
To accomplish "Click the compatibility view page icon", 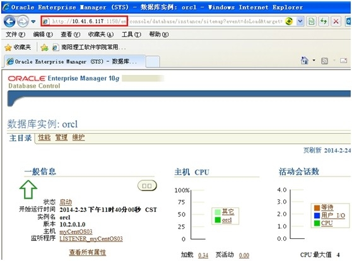I will 312,21.
